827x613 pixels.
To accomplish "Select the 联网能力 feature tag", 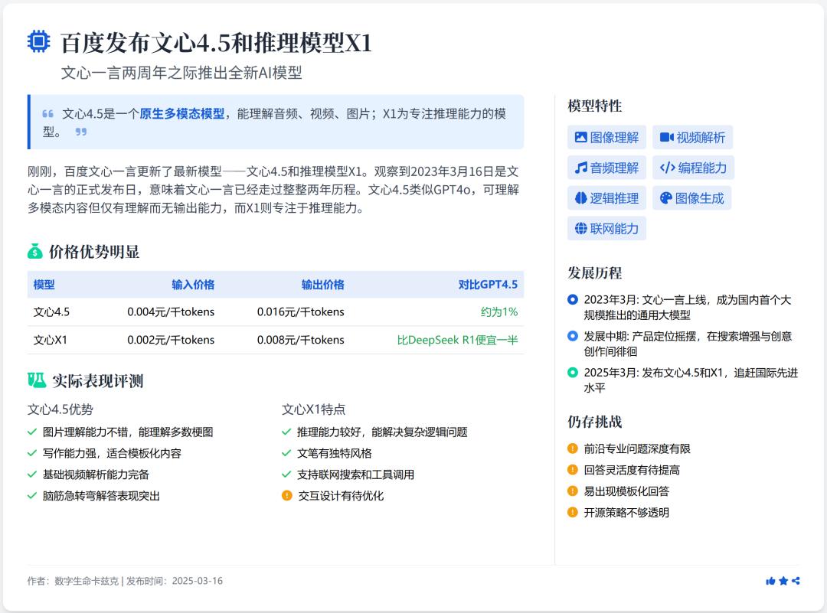I will [x=606, y=229].
